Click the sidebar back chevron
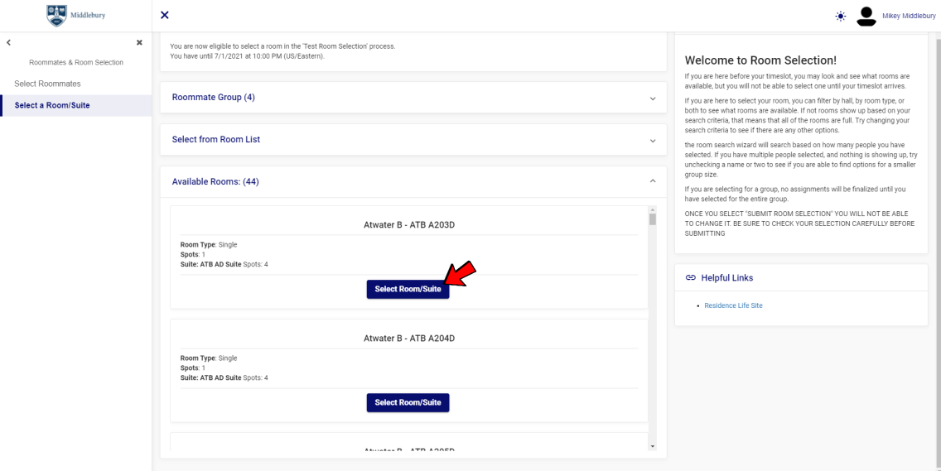This screenshot has width=941, height=471. click(x=9, y=42)
